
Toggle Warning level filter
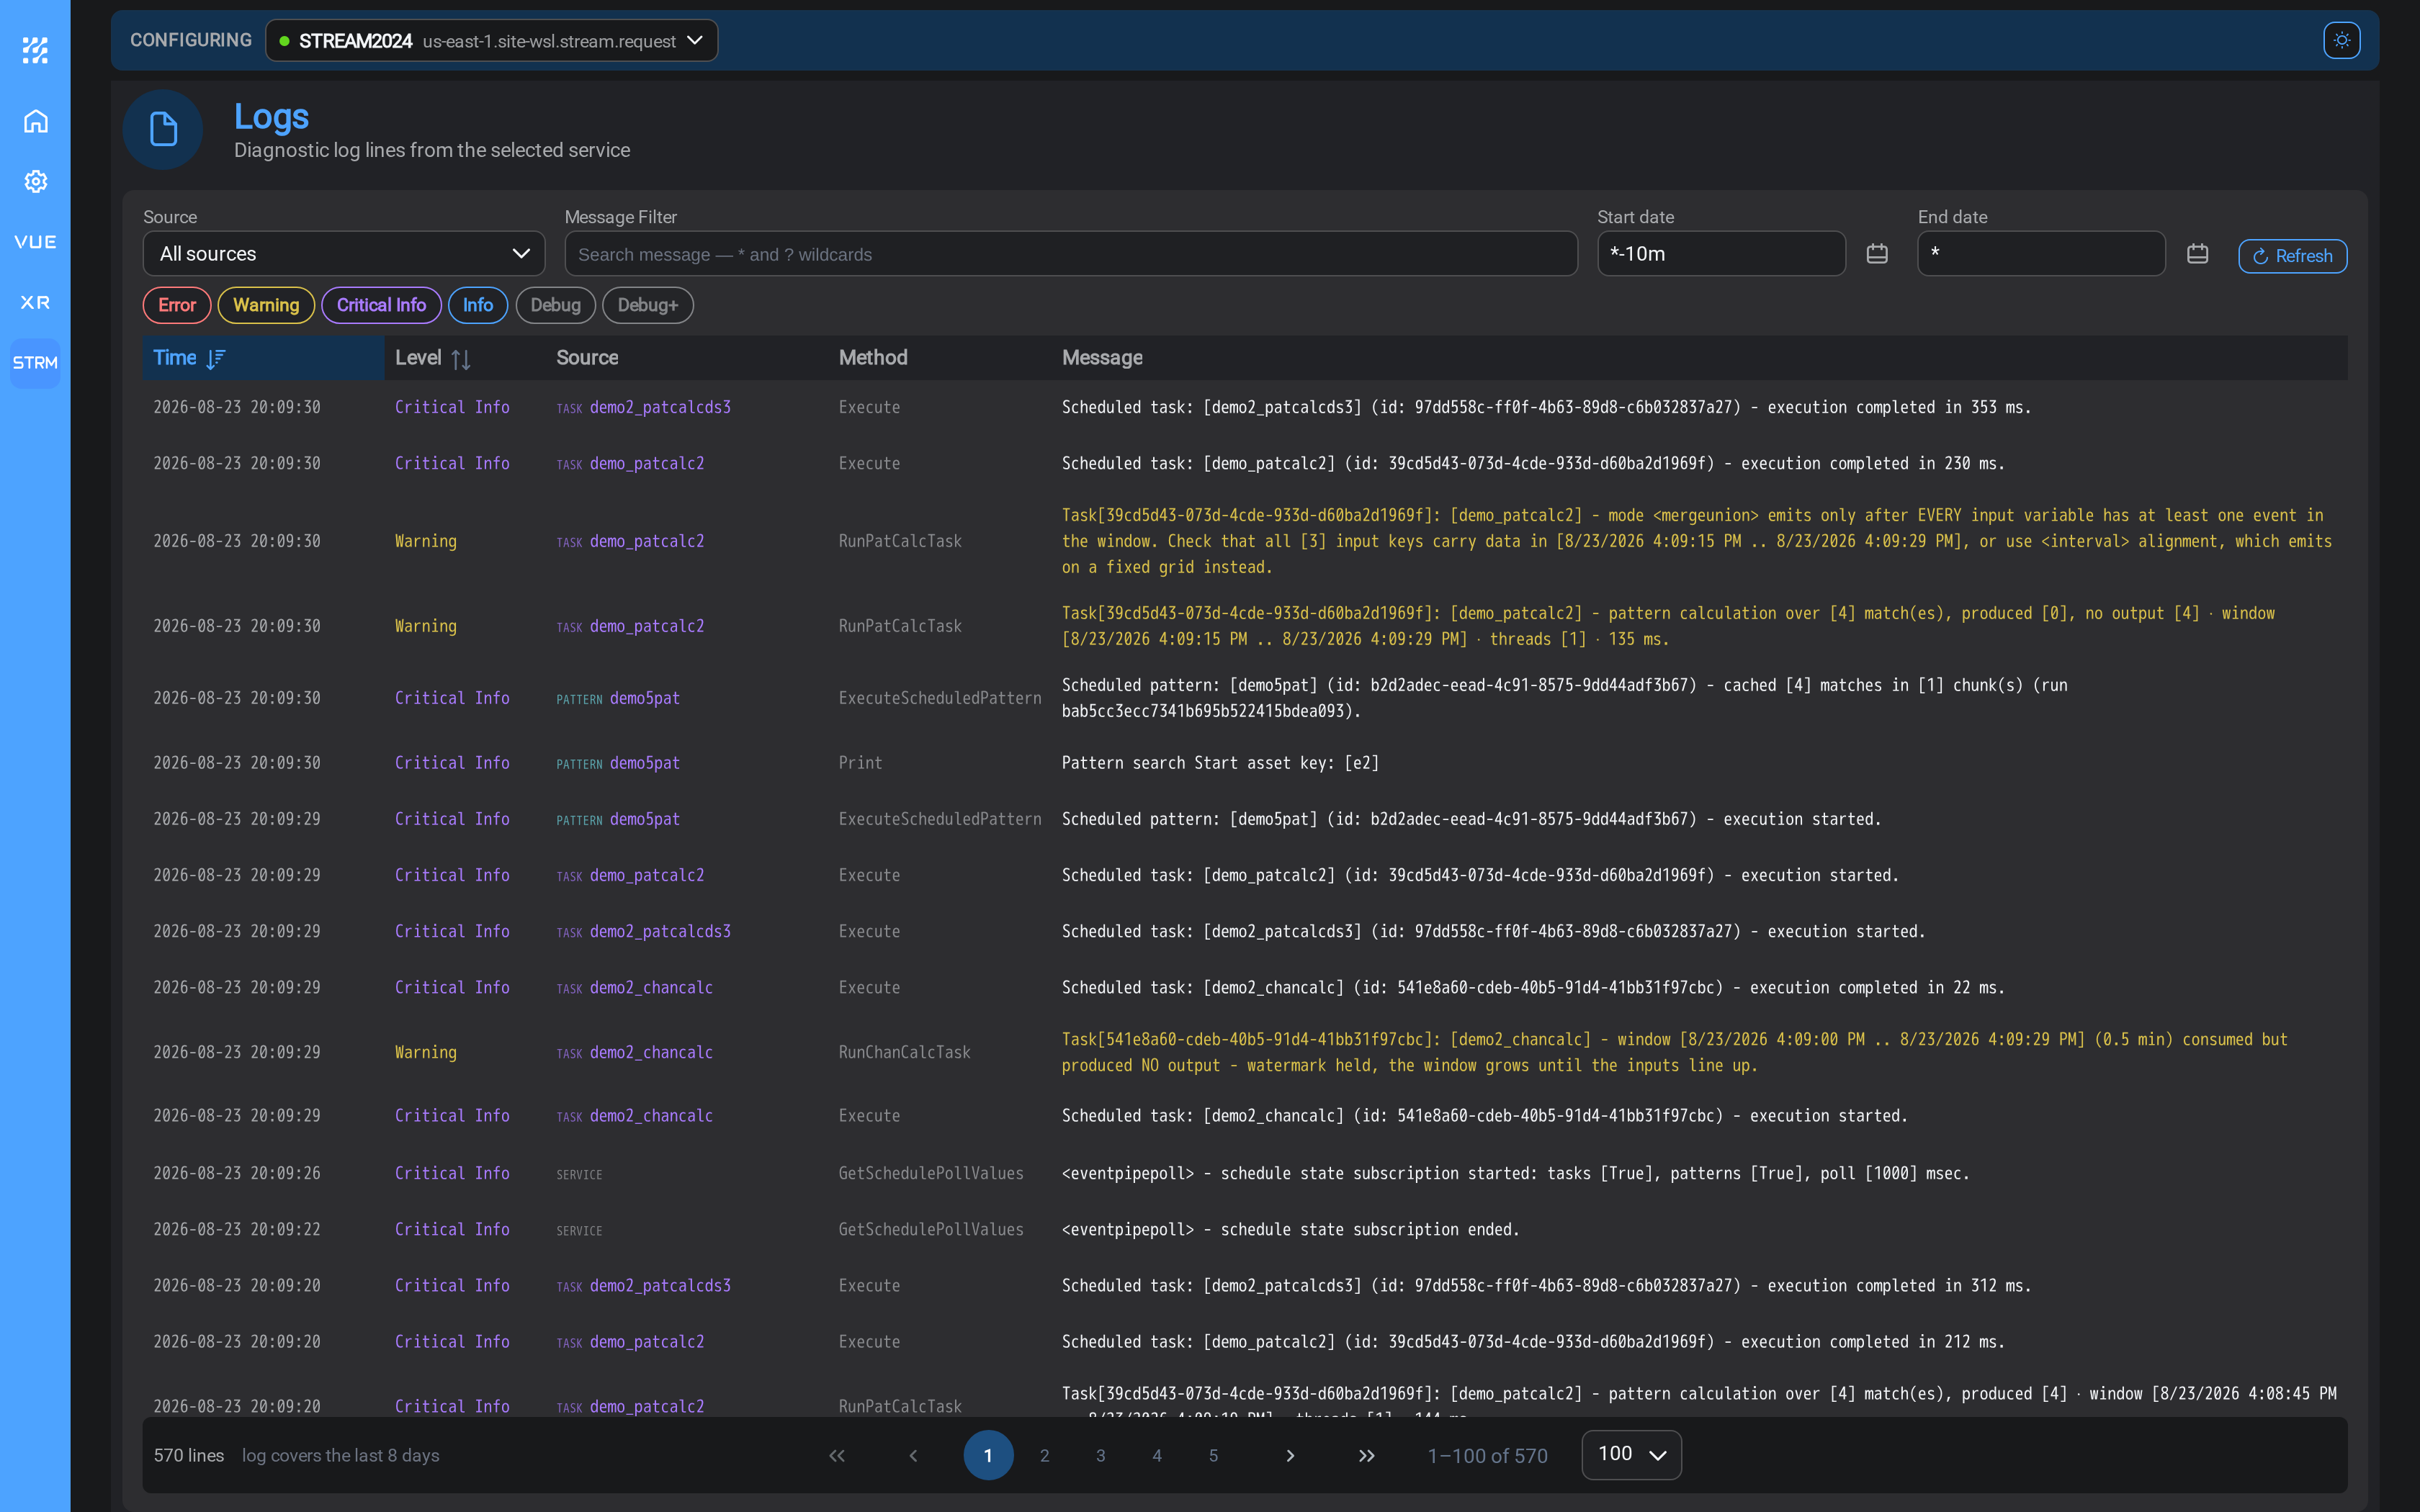point(266,305)
